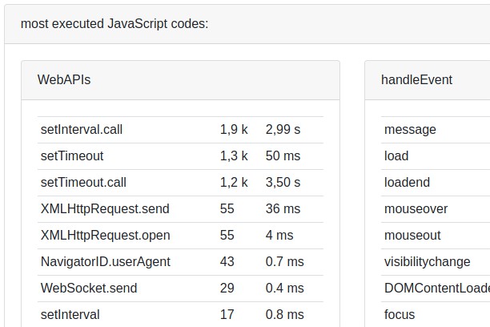This screenshot has height=327, width=490.
Task: Click the 2,99 s duration value
Action: pyautogui.click(x=283, y=129)
